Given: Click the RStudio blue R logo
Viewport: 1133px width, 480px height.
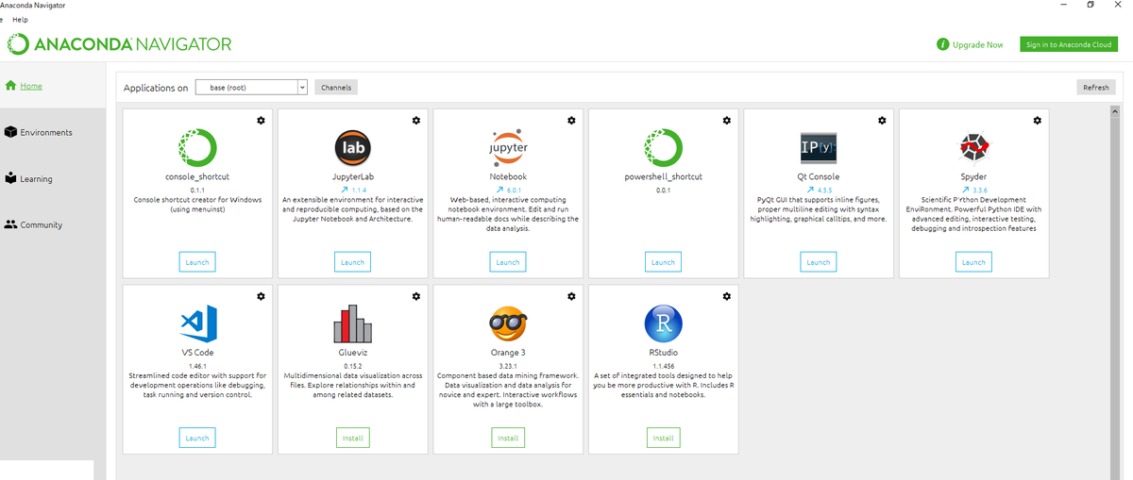Looking at the screenshot, I should coord(663,323).
